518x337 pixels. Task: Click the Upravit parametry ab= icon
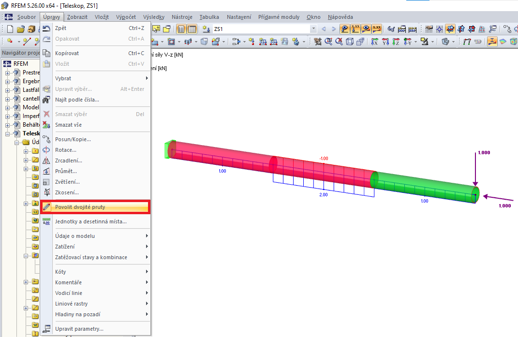(46, 329)
